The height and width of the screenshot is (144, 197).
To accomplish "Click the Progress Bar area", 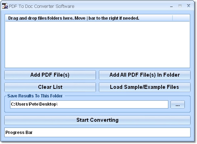I will tap(97, 132).
